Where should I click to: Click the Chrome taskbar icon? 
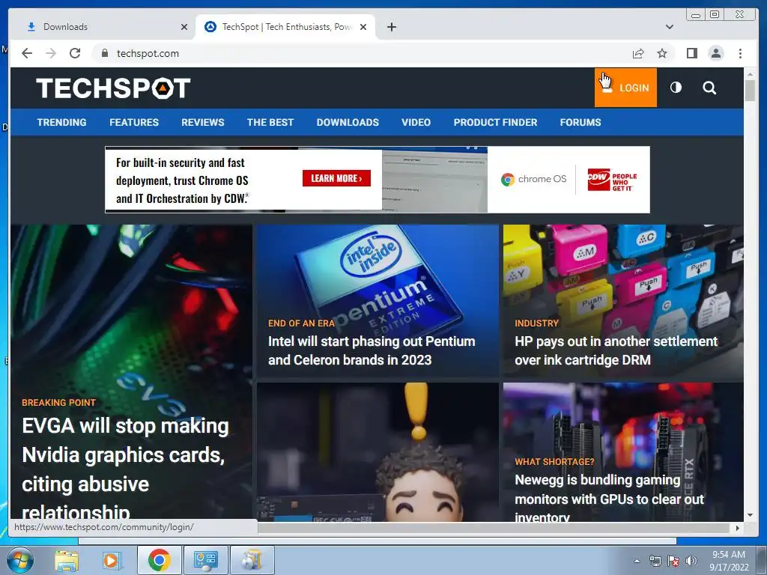[x=159, y=560]
